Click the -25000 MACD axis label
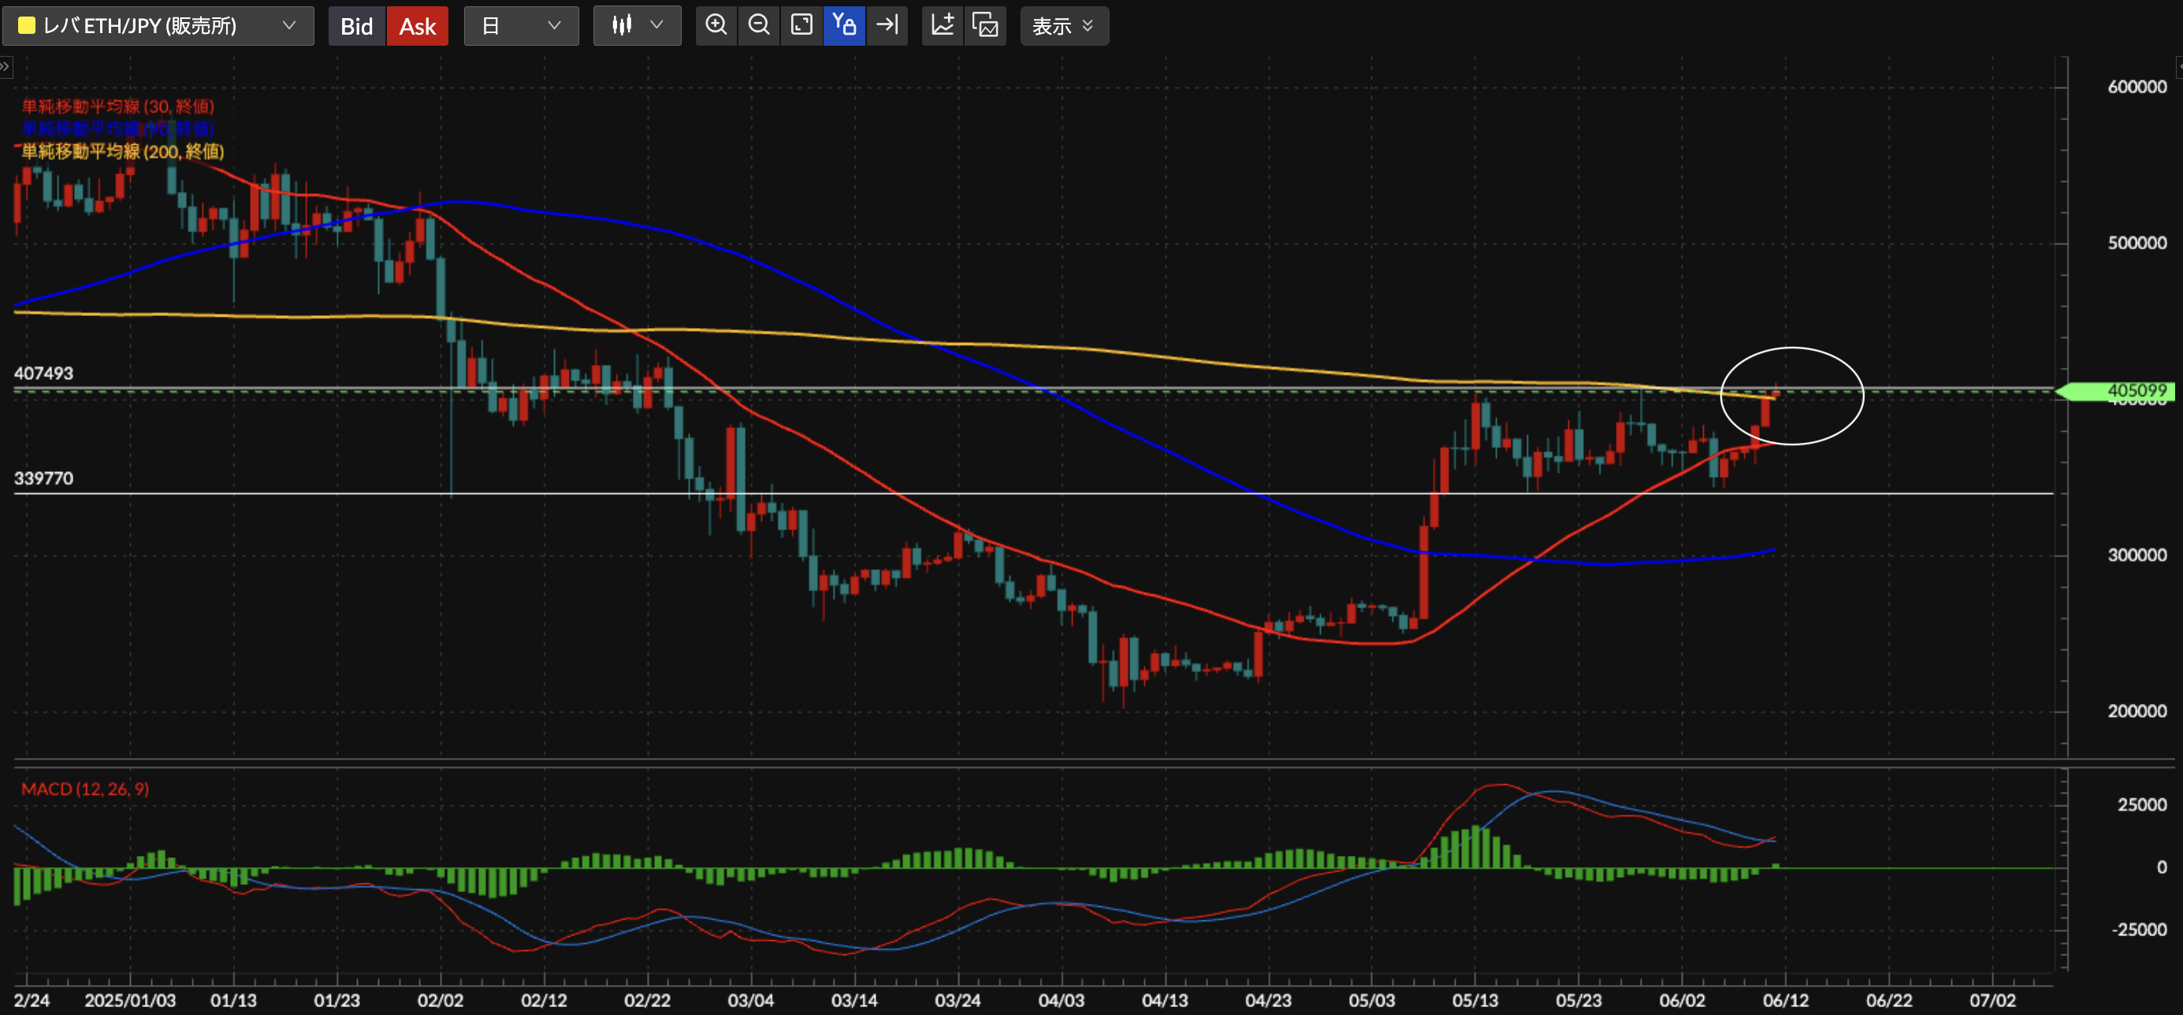 coord(2138,929)
